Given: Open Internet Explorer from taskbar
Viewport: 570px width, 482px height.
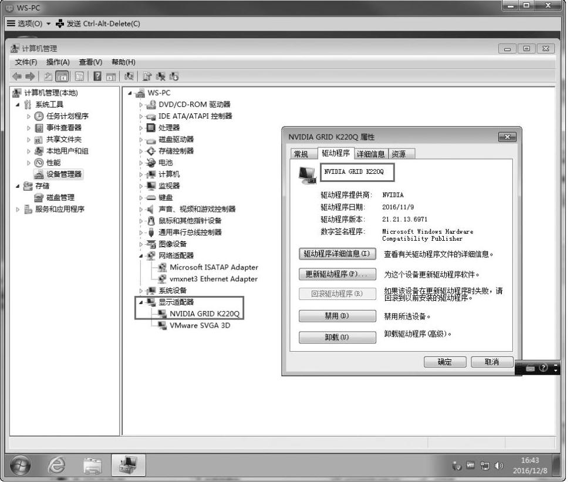Looking at the screenshot, I should (57, 466).
